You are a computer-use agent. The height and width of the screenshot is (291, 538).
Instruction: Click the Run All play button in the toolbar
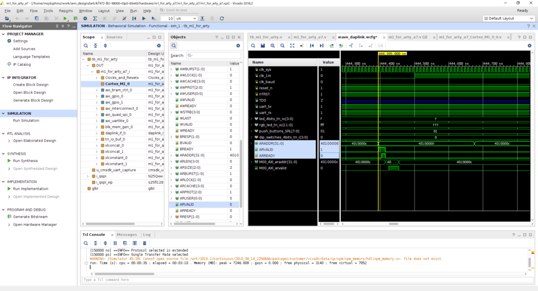[x=144, y=18]
